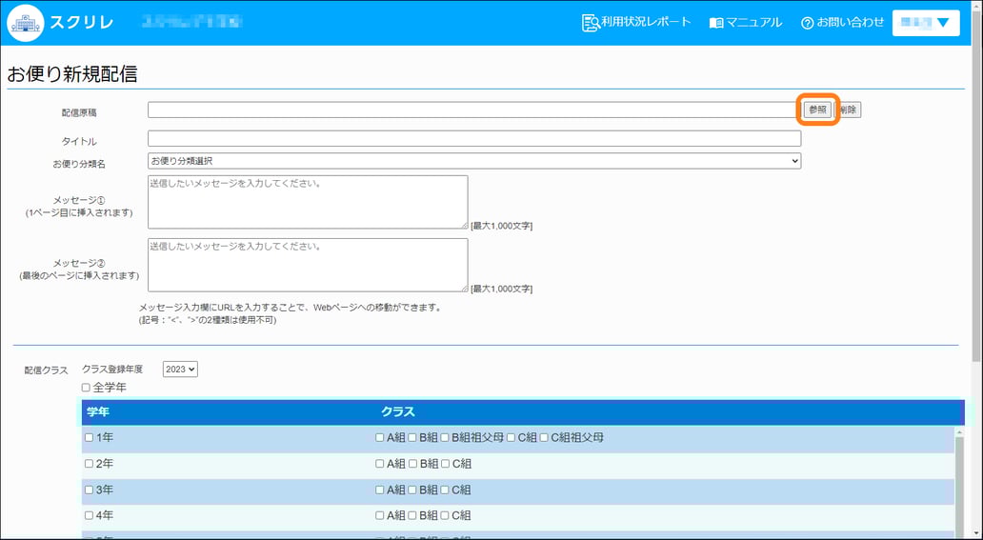Focus the タイトル input field
The image size is (983, 540).
pos(473,139)
